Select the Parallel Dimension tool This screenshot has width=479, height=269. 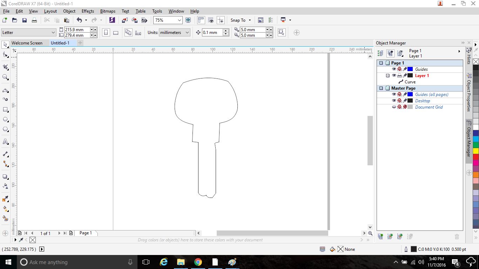click(x=5, y=154)
